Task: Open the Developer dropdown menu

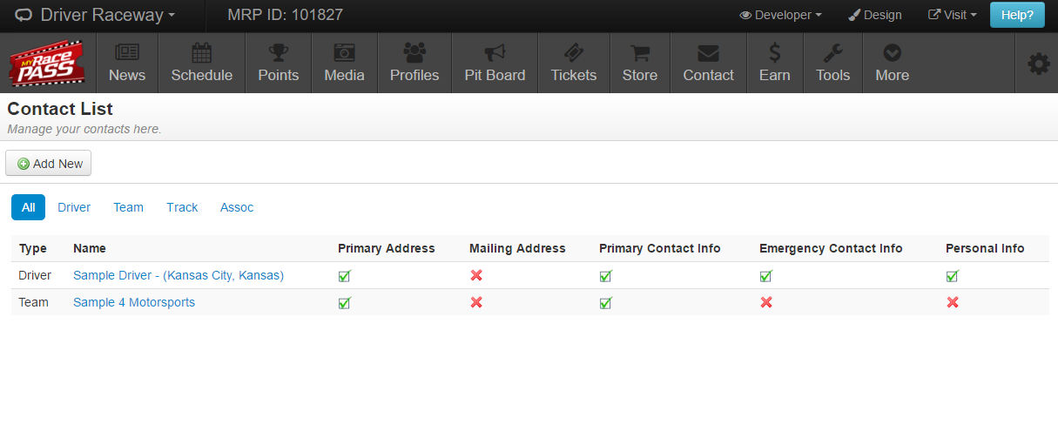Action: tap(780, 15)
